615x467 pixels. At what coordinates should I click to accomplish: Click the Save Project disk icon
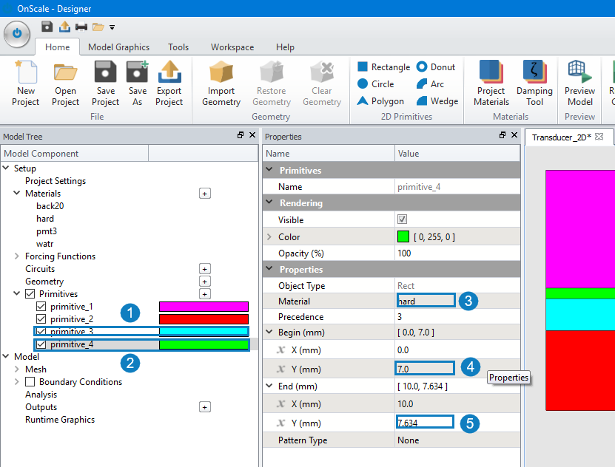tap(106, 72)
